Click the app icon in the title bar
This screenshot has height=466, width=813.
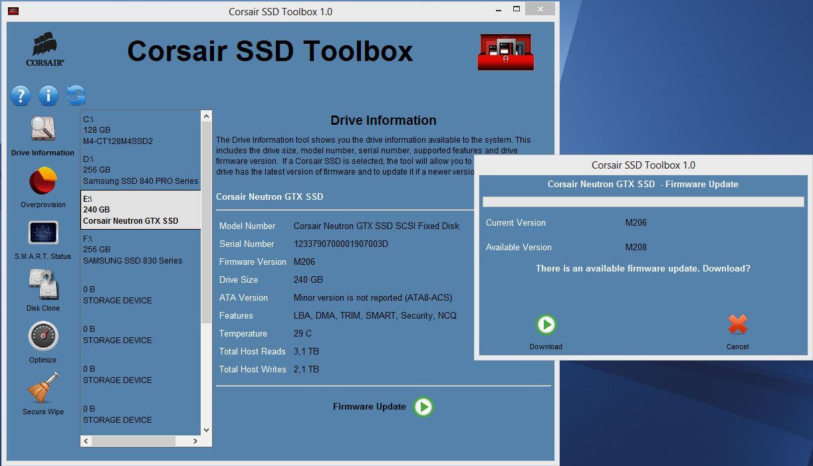point(13,11)
